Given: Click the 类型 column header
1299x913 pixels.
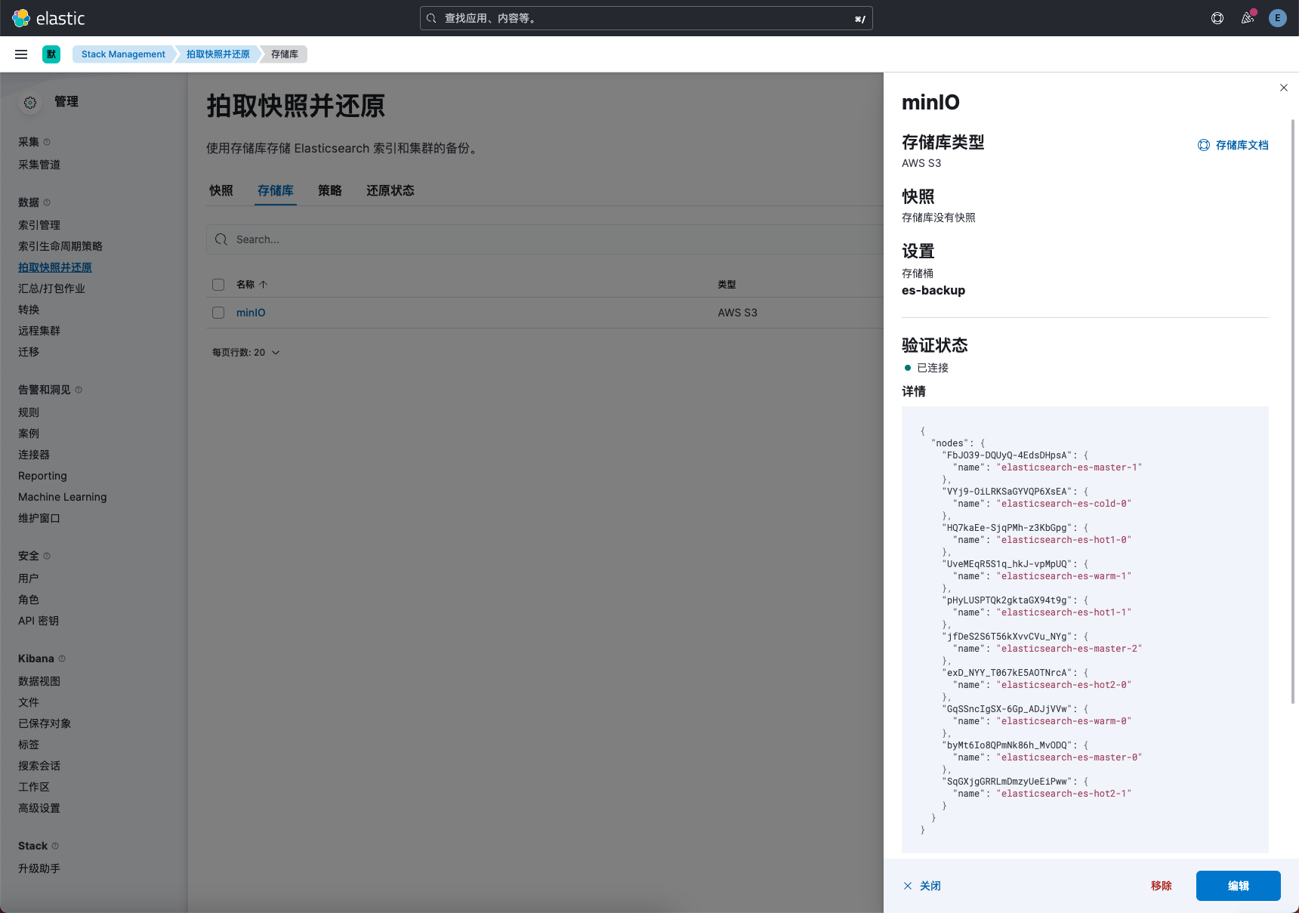Looking at the screenshot, I should pos(727,285).
